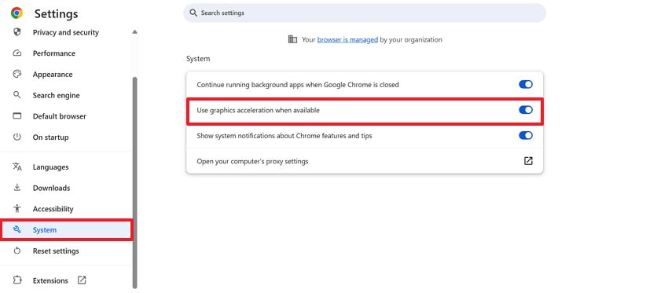Screen dimensions: 668x293
Task: Click the sidebar scroll up arrow
Action: pyautogui.click(x=134, y=32)
